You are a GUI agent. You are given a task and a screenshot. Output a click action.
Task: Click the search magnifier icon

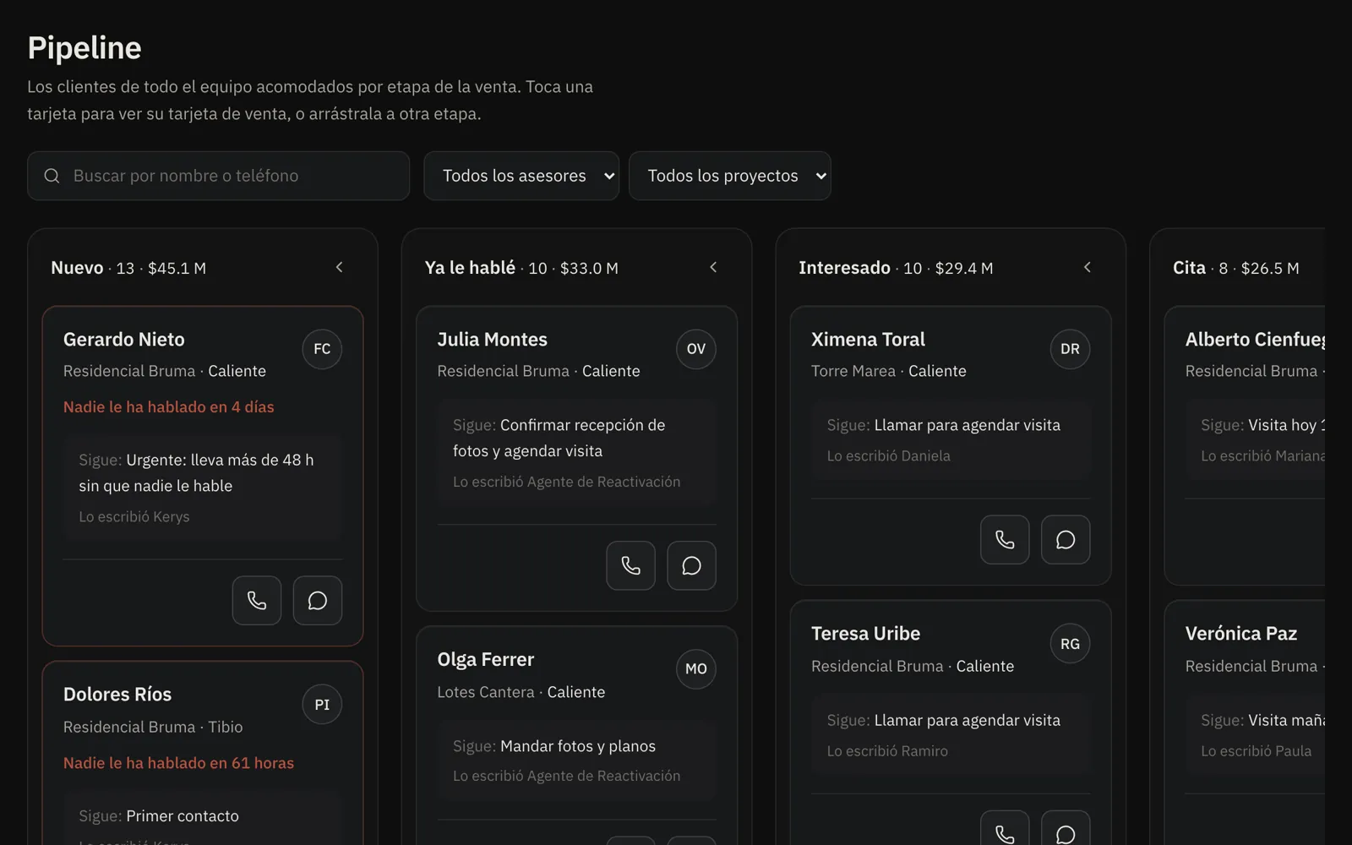coord(52,176)
